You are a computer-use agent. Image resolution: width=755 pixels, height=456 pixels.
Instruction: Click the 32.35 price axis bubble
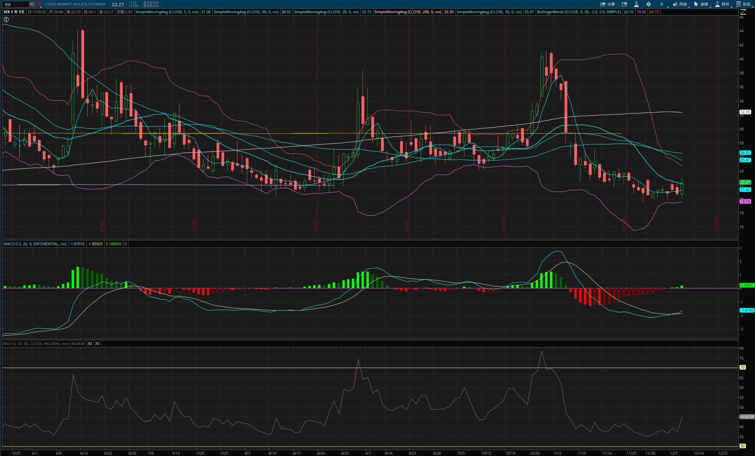pos(745,112)
